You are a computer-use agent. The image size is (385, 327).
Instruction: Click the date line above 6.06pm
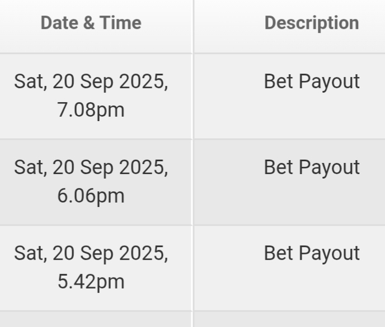click(91, 167)
